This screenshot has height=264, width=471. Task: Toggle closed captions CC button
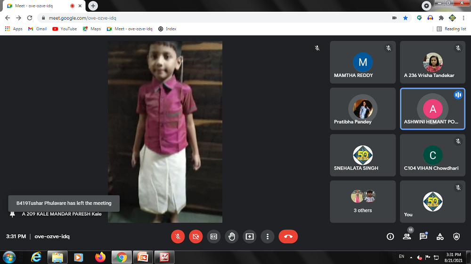click(x=213, y=236)
